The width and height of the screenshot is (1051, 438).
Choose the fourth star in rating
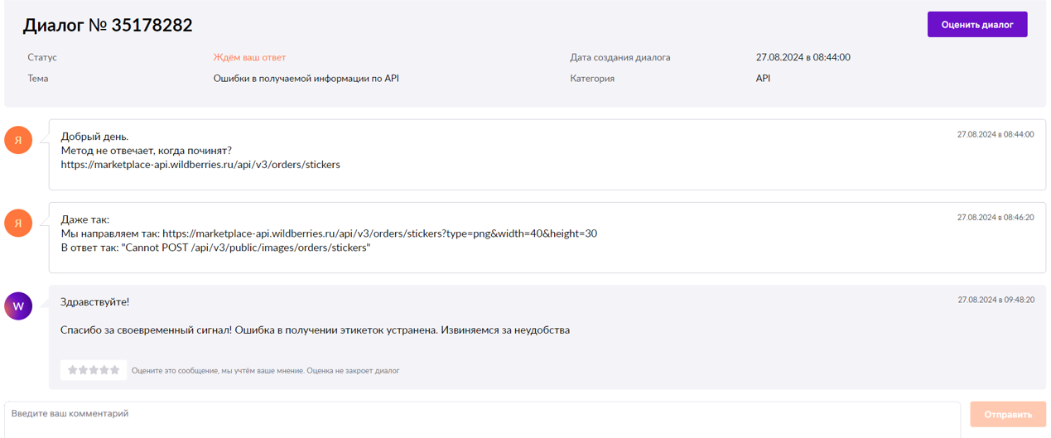[104, 370]
